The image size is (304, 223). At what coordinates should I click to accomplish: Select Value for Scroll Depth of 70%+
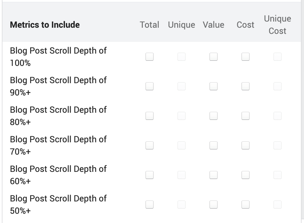[214, 145]
